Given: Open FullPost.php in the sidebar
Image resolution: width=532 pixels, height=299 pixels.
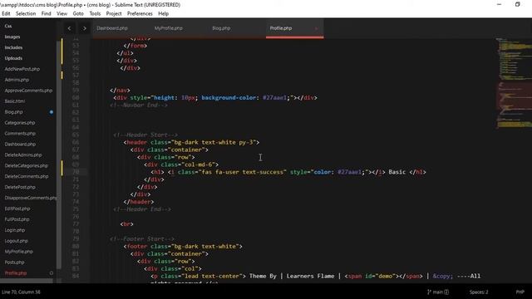Looking at the screenshot, I should pyautogui.click(x=17, y=219).
